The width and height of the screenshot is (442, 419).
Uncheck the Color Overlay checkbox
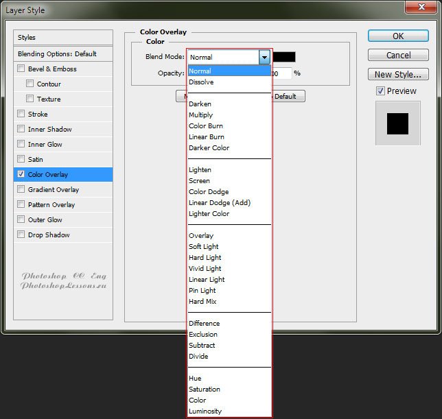coord(21,174)
